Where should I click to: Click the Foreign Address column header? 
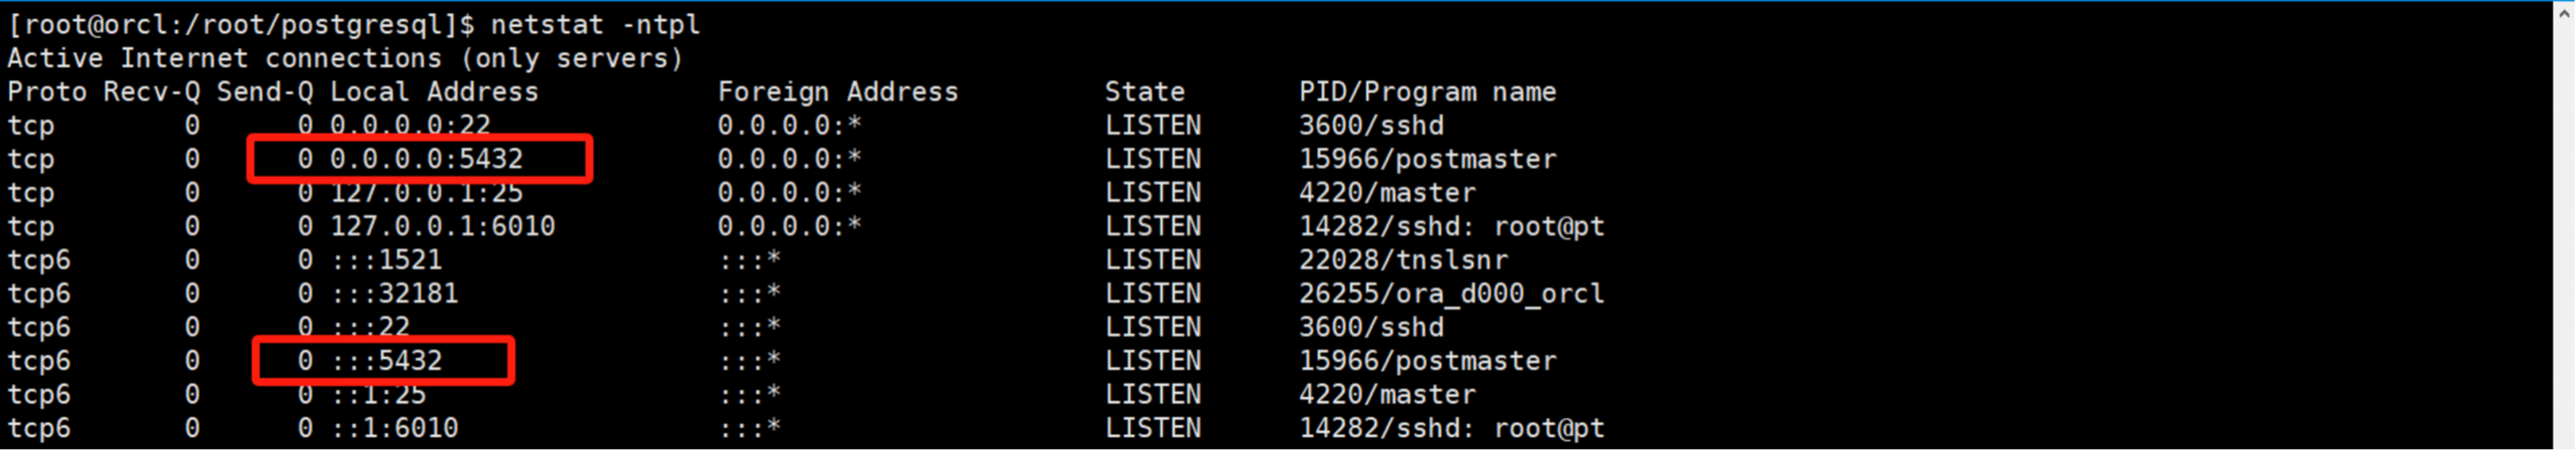click(x=837, y=92)
